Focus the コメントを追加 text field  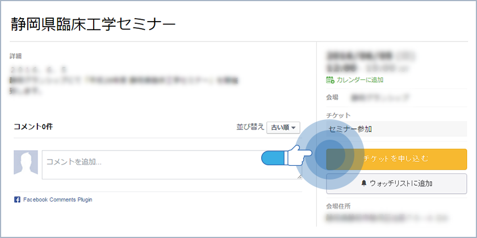[172, 165]
